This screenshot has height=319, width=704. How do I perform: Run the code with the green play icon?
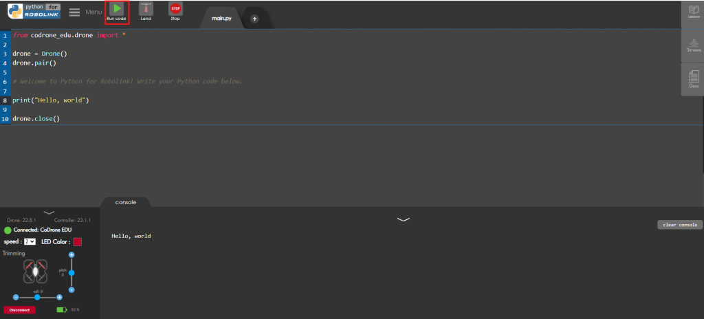[116, 10]
